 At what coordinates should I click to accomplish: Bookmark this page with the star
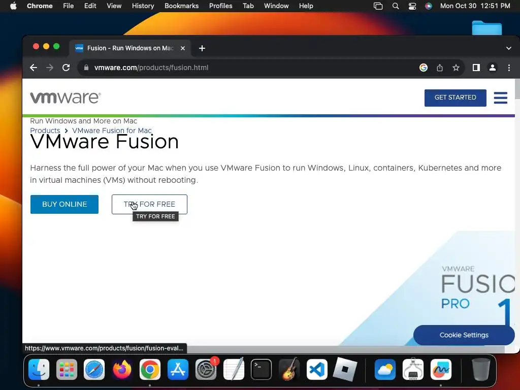[x=456, y=68]
